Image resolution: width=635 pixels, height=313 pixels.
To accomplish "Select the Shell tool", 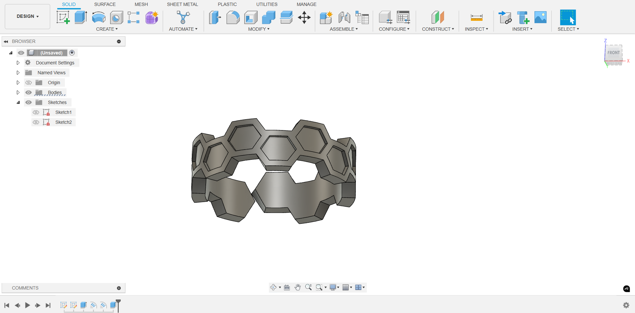I will point(251,17).
